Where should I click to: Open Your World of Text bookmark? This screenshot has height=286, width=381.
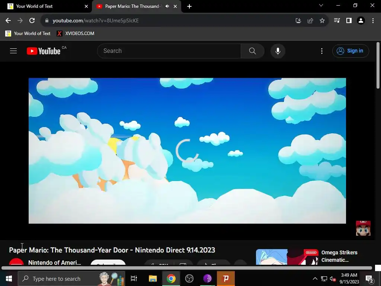tap(28, 34)
